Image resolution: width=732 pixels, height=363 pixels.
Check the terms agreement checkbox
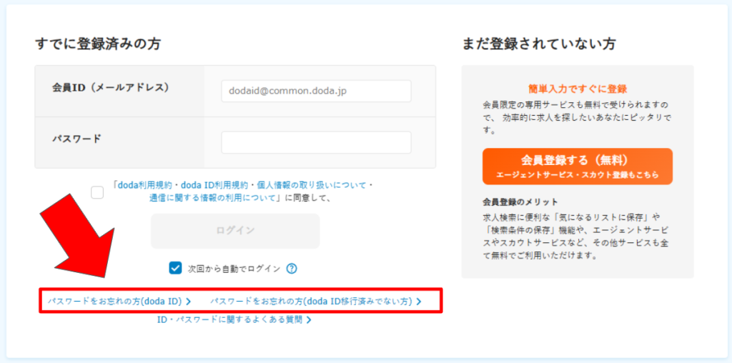(x=97, y=192)
